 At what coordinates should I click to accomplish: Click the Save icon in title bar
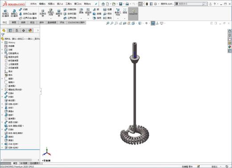pyautogui.click(x=120, y=4)
